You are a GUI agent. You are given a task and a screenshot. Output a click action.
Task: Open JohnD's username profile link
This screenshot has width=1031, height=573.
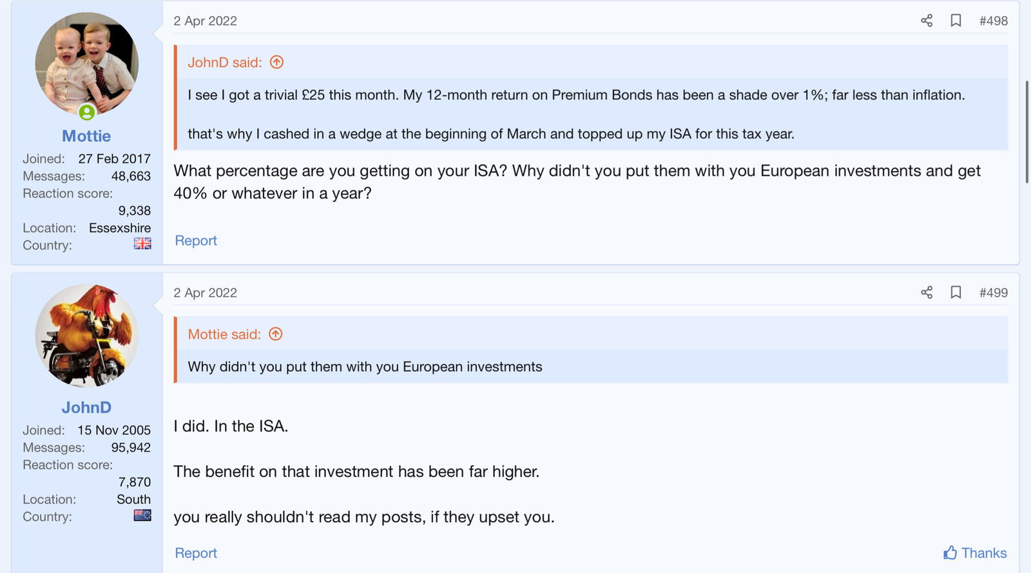click(86, 407)
